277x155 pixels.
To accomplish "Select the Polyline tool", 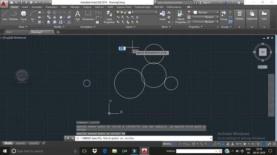I will pos(13,15).
